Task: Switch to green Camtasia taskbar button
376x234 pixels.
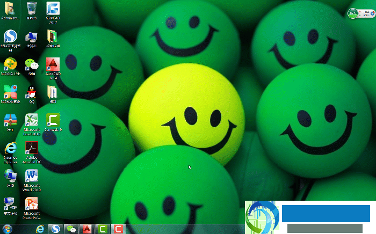Action: 103,229
